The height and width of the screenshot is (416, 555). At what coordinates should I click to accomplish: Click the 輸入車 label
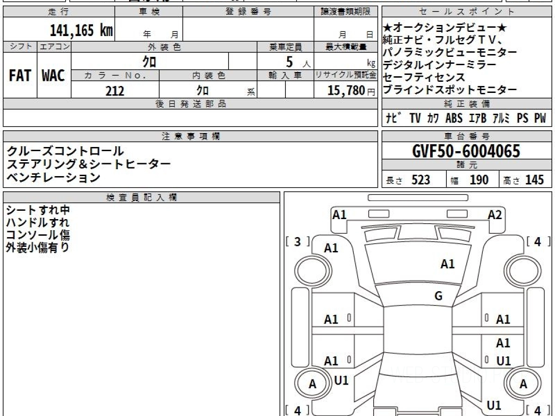(x=285, y=75)
